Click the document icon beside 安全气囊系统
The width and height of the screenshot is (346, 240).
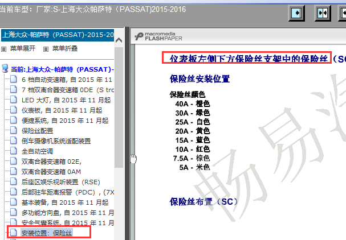tap(14, 222)
